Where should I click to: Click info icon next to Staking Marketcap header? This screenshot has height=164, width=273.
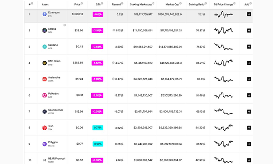pyautogui.click(x=153, y=3)
